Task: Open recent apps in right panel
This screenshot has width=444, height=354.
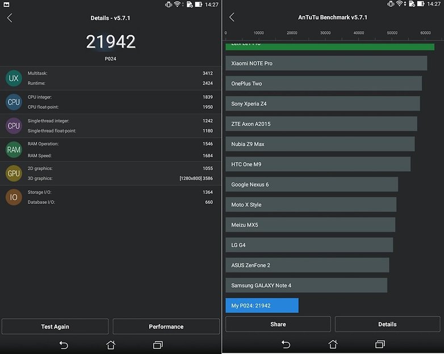Action: point(380,344)
